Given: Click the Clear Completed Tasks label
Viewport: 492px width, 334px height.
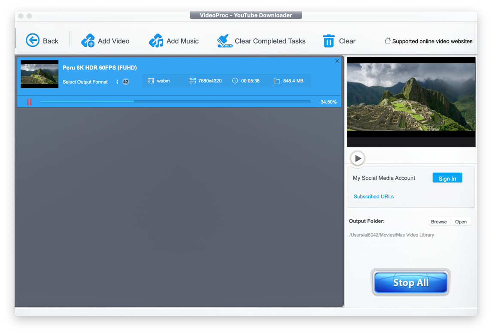Looking at the screenshot, I should pyautogui.click(x=270, y=41).
